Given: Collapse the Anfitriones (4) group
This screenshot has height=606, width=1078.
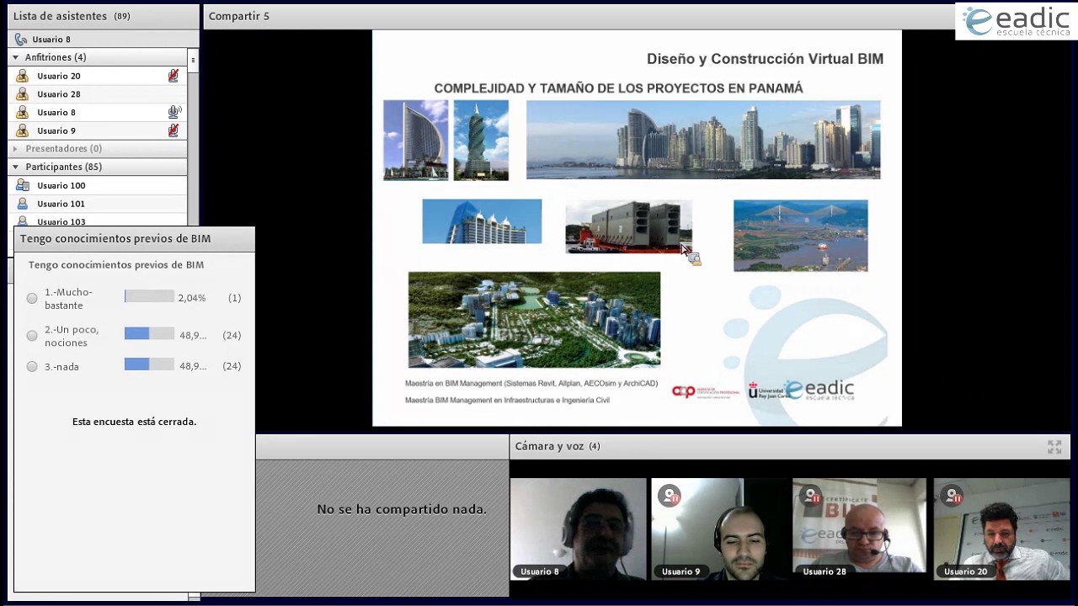Looking at the screenshot, I should point(15,57).
